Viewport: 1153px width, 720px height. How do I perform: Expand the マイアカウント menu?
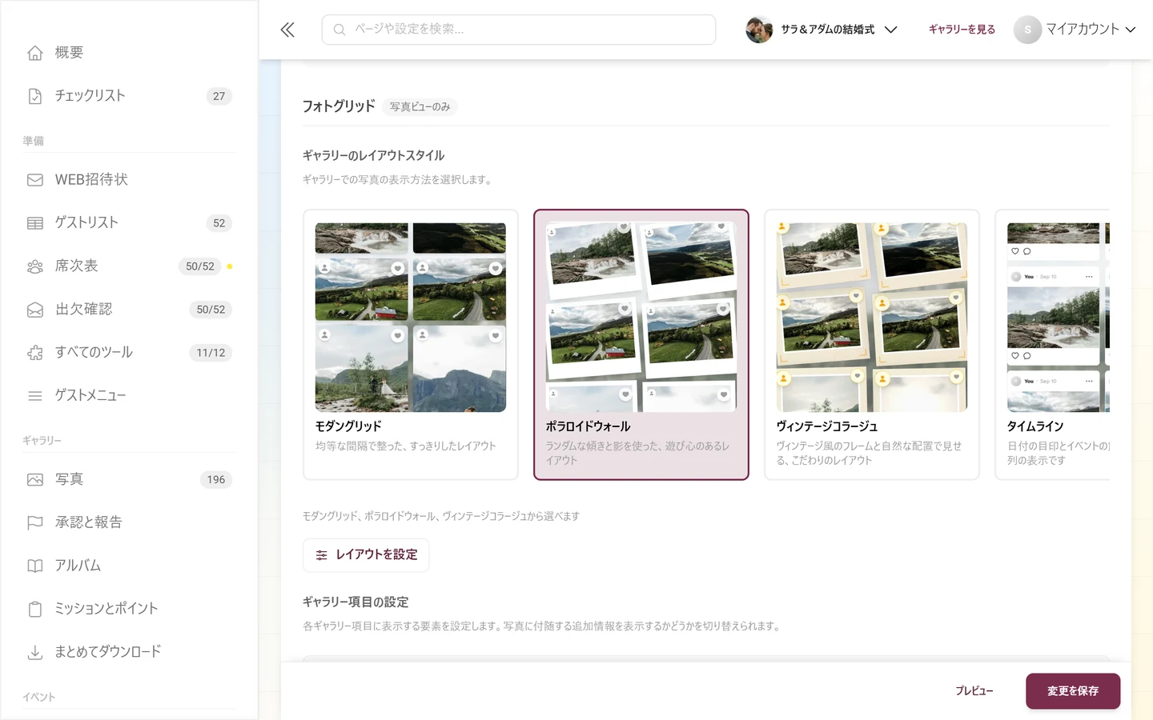pyautogui.click(x=1075, y=30)
